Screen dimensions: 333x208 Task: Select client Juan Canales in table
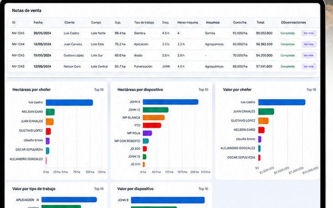click(73, 44)
